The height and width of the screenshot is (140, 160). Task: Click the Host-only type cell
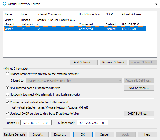click(x=27, y=24)
